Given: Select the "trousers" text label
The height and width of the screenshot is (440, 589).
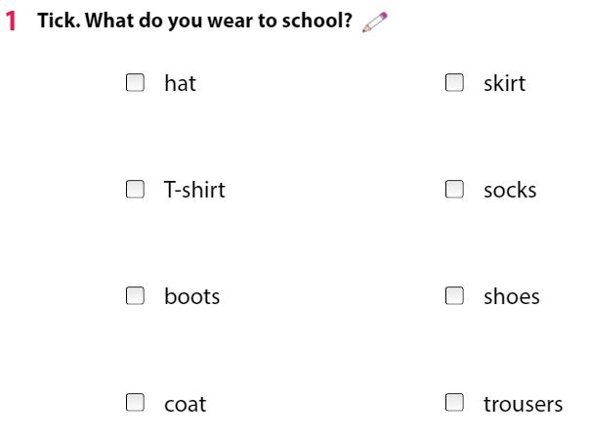Looking at the screenshot, I should point(523,404).
